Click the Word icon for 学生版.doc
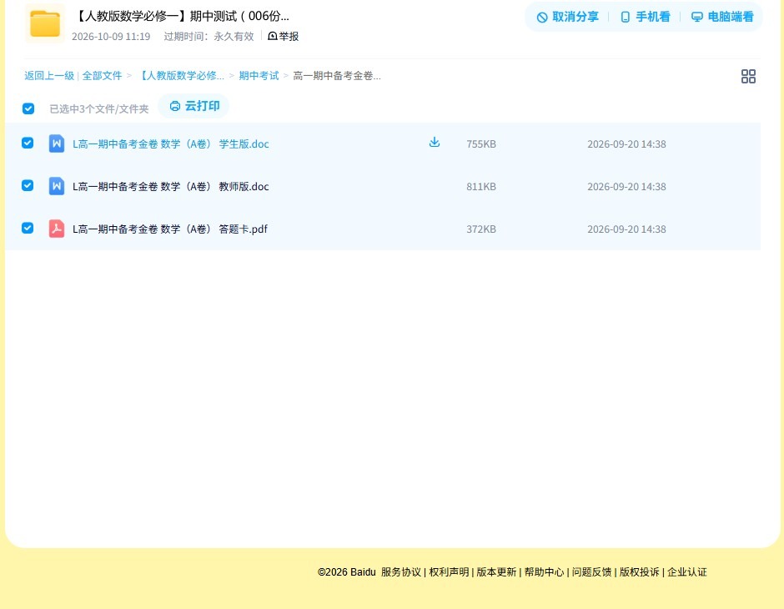The image size is (784, 609). [x=57, y=143]
